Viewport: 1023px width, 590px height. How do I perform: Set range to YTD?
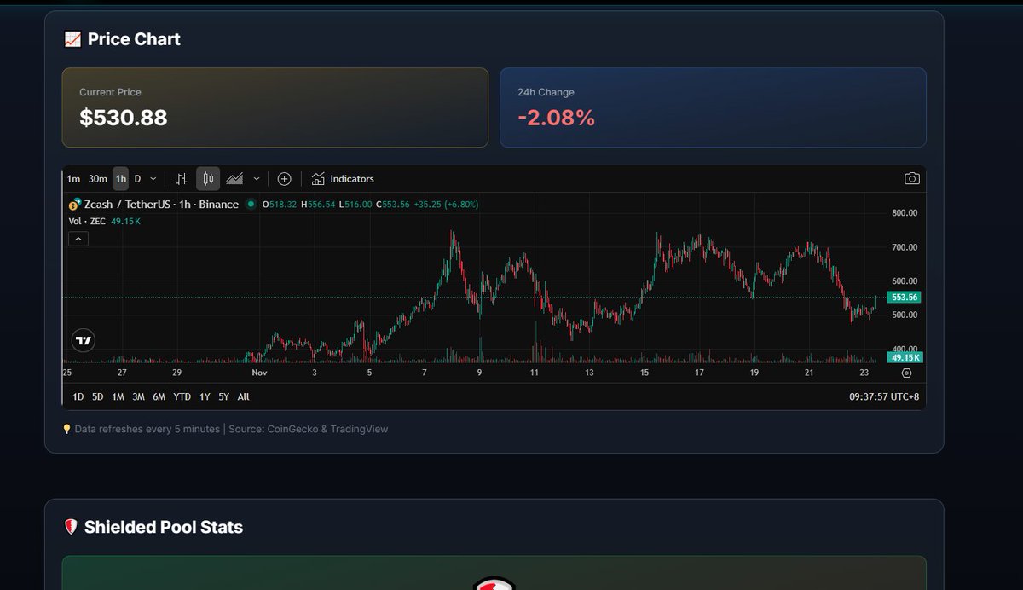pos(182,396)
